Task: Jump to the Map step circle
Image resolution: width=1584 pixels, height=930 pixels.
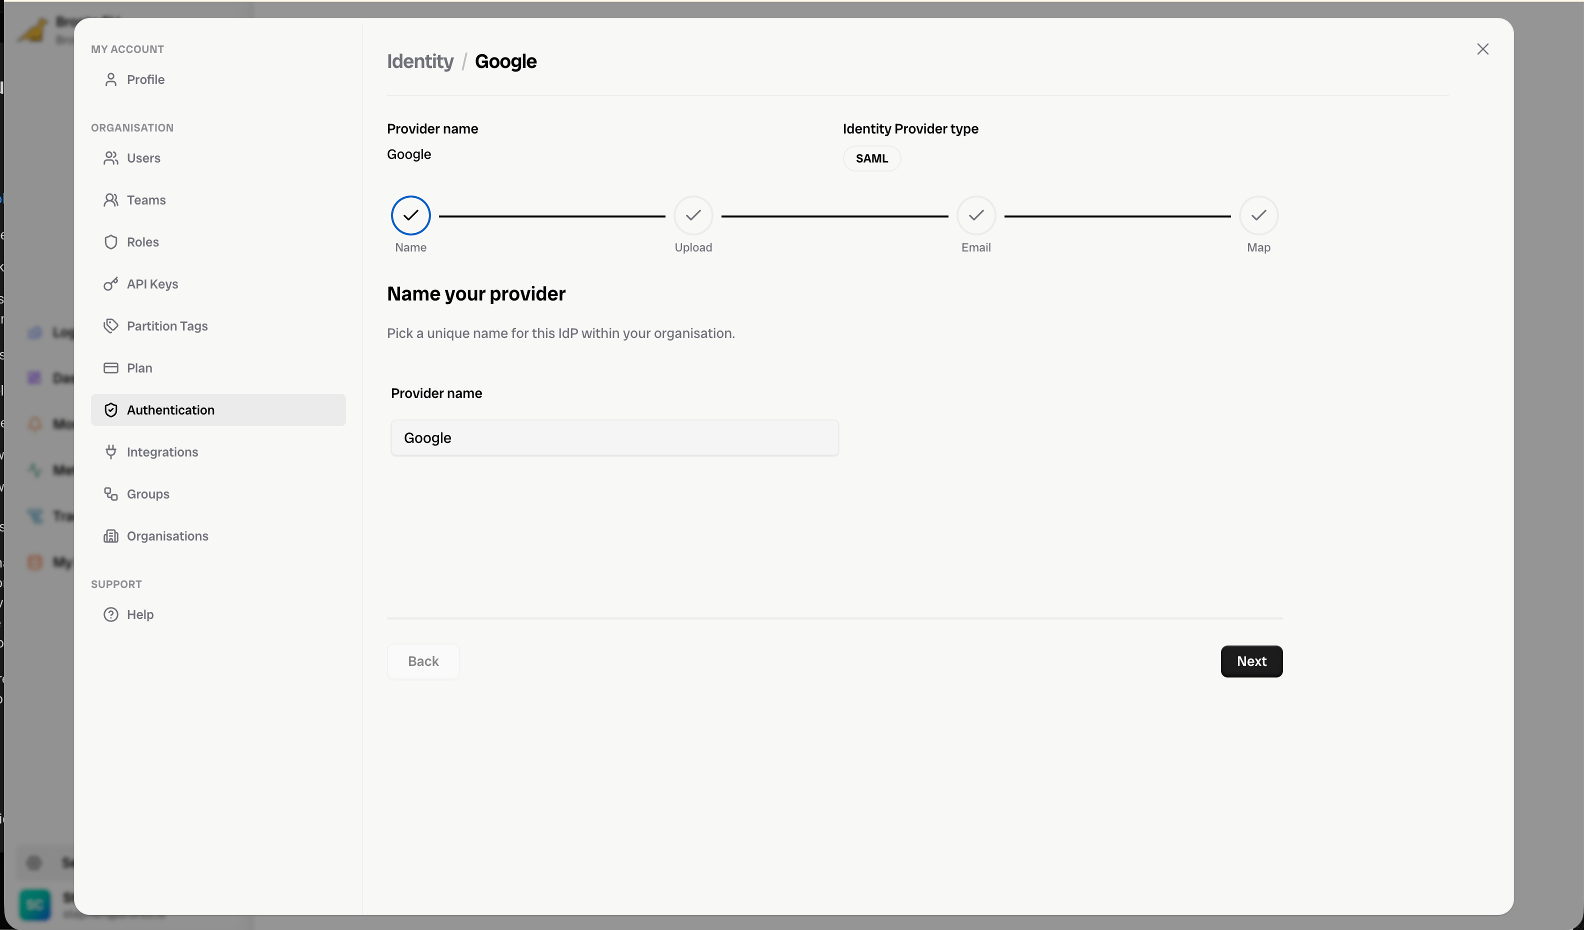Action: point(1258,215)
